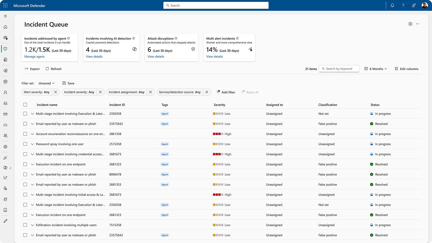
Task: Show info for Incidents involving AI detection
Action: (134, 38)
